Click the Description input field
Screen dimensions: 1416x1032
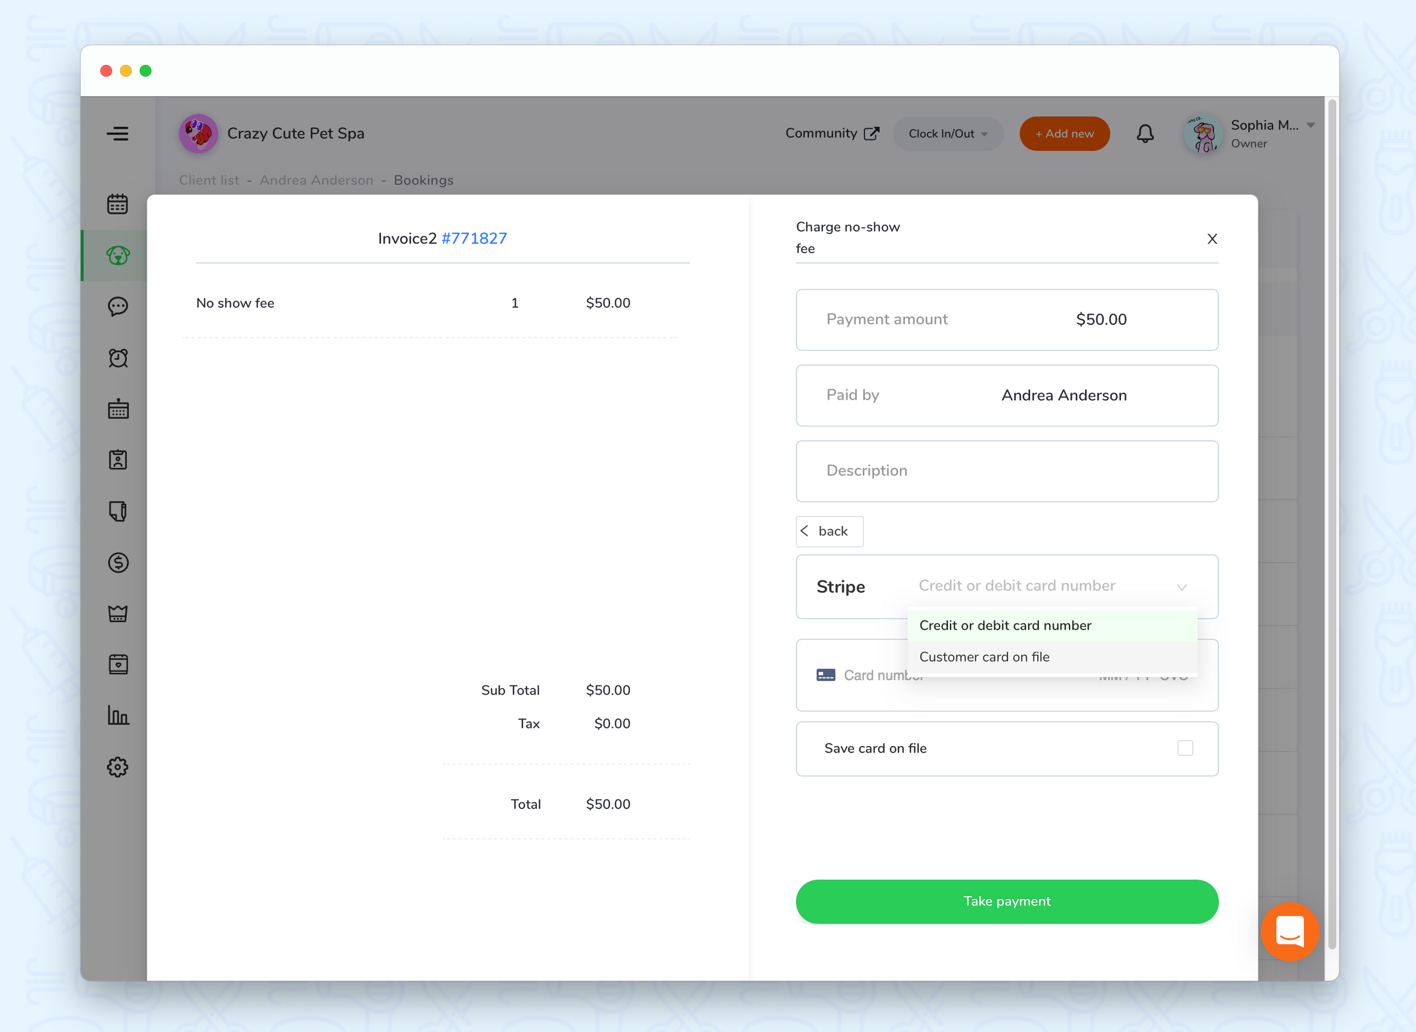1007,471
